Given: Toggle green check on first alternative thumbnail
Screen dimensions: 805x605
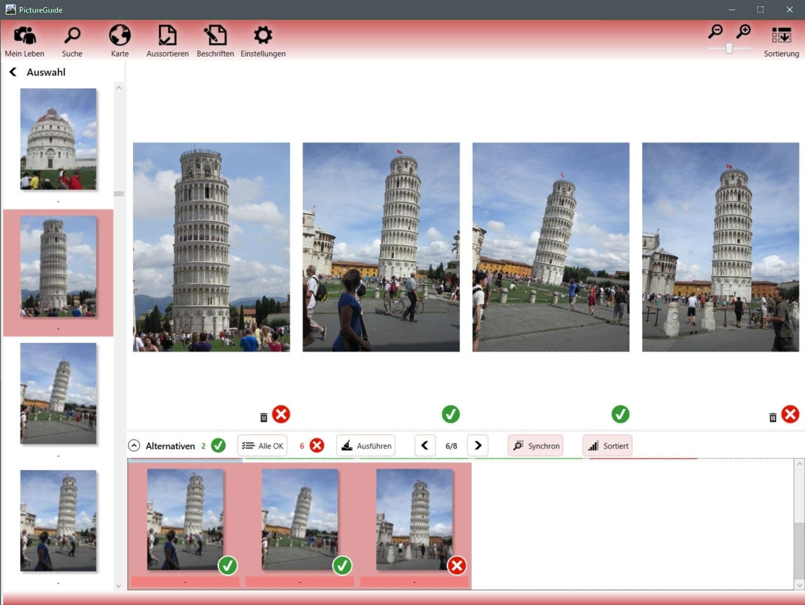Looking at the screenshot, I should (228, 565).
